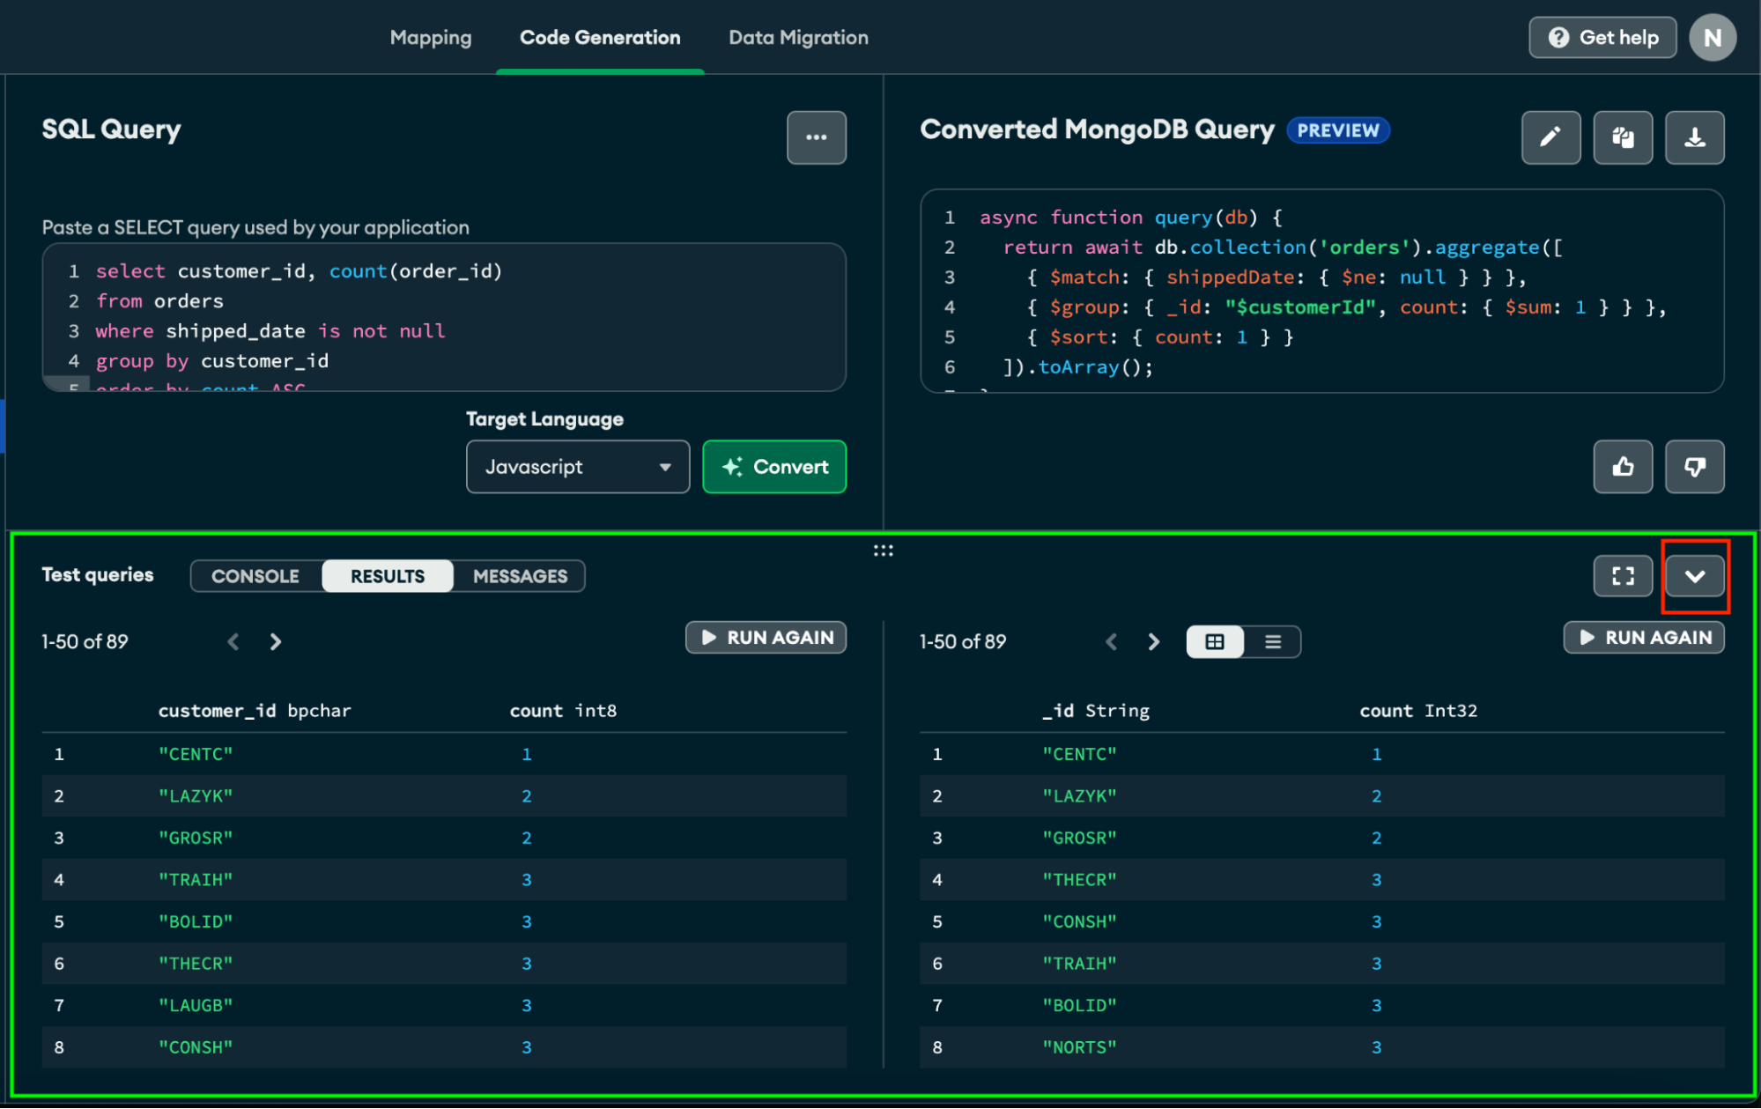The image size is (1761, 1109).
Task: Click Get help button
Action: coord(1602,38)
